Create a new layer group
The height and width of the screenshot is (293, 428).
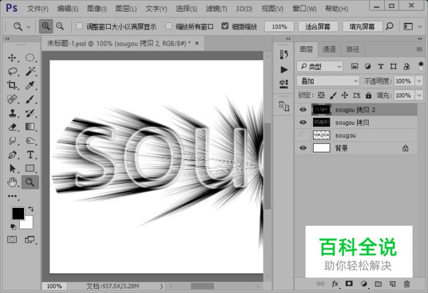coord(378,284)
